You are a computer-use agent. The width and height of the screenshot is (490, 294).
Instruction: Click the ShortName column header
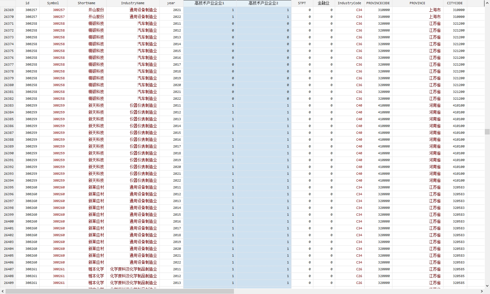click(x=87, y=3)
